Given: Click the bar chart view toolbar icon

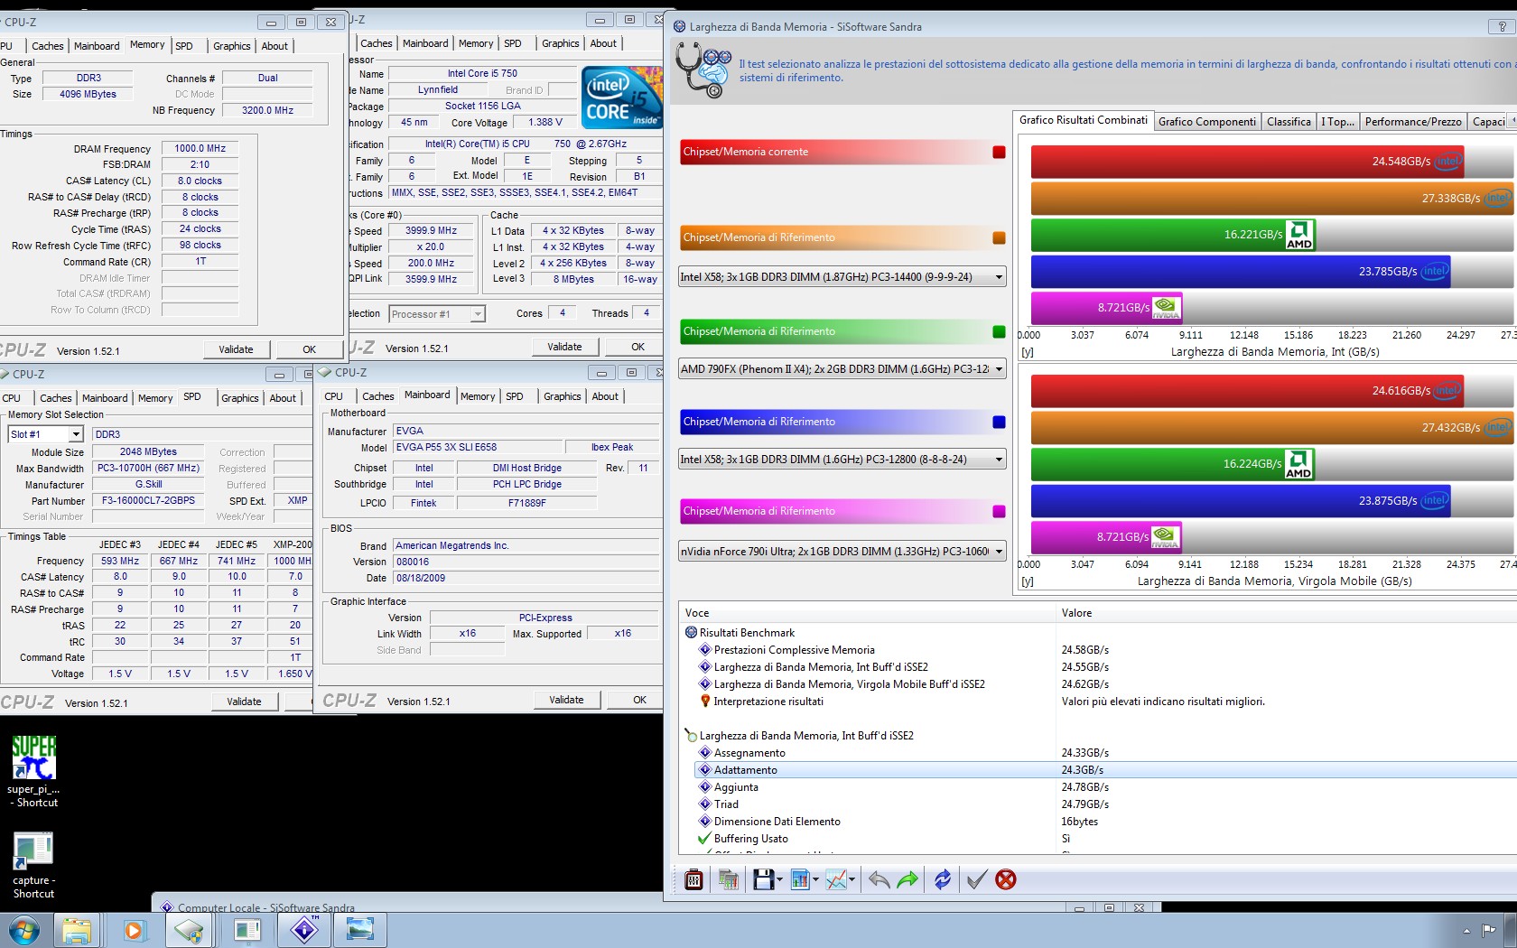Looking at the screenshot, I should click(x=799, y=879).
